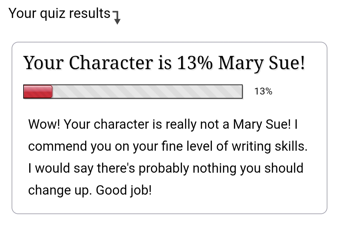Click the word "Your" starting the heading
The width and height of the screenshot is (339, 231).
[43, 63]
